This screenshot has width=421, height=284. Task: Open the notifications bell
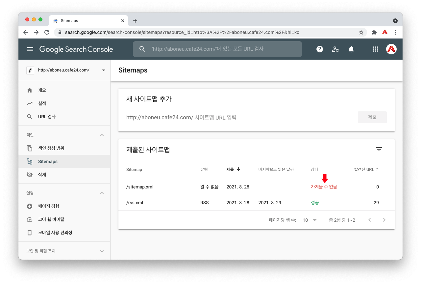point(351,49)
